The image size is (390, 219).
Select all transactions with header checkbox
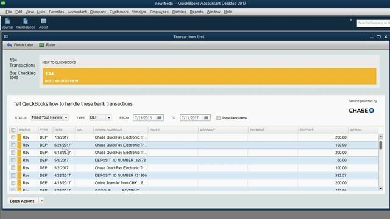pos(13,130)
